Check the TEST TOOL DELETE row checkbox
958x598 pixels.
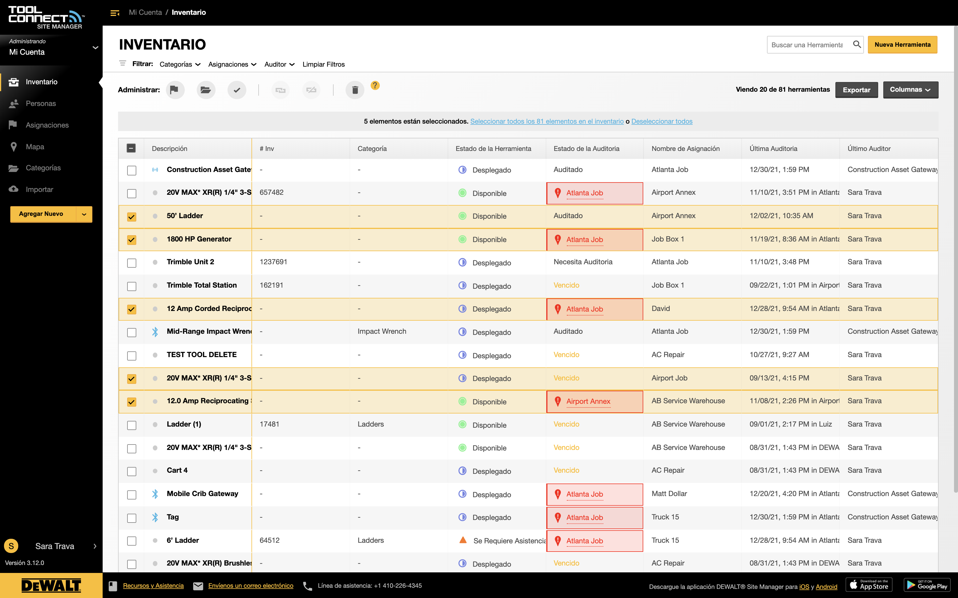point(131,356)
